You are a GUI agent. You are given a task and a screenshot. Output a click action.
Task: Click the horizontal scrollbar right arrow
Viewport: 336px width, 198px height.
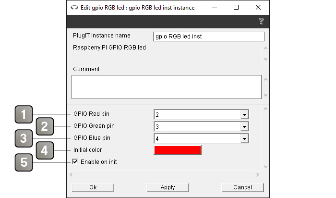click(x=258, y=174)
